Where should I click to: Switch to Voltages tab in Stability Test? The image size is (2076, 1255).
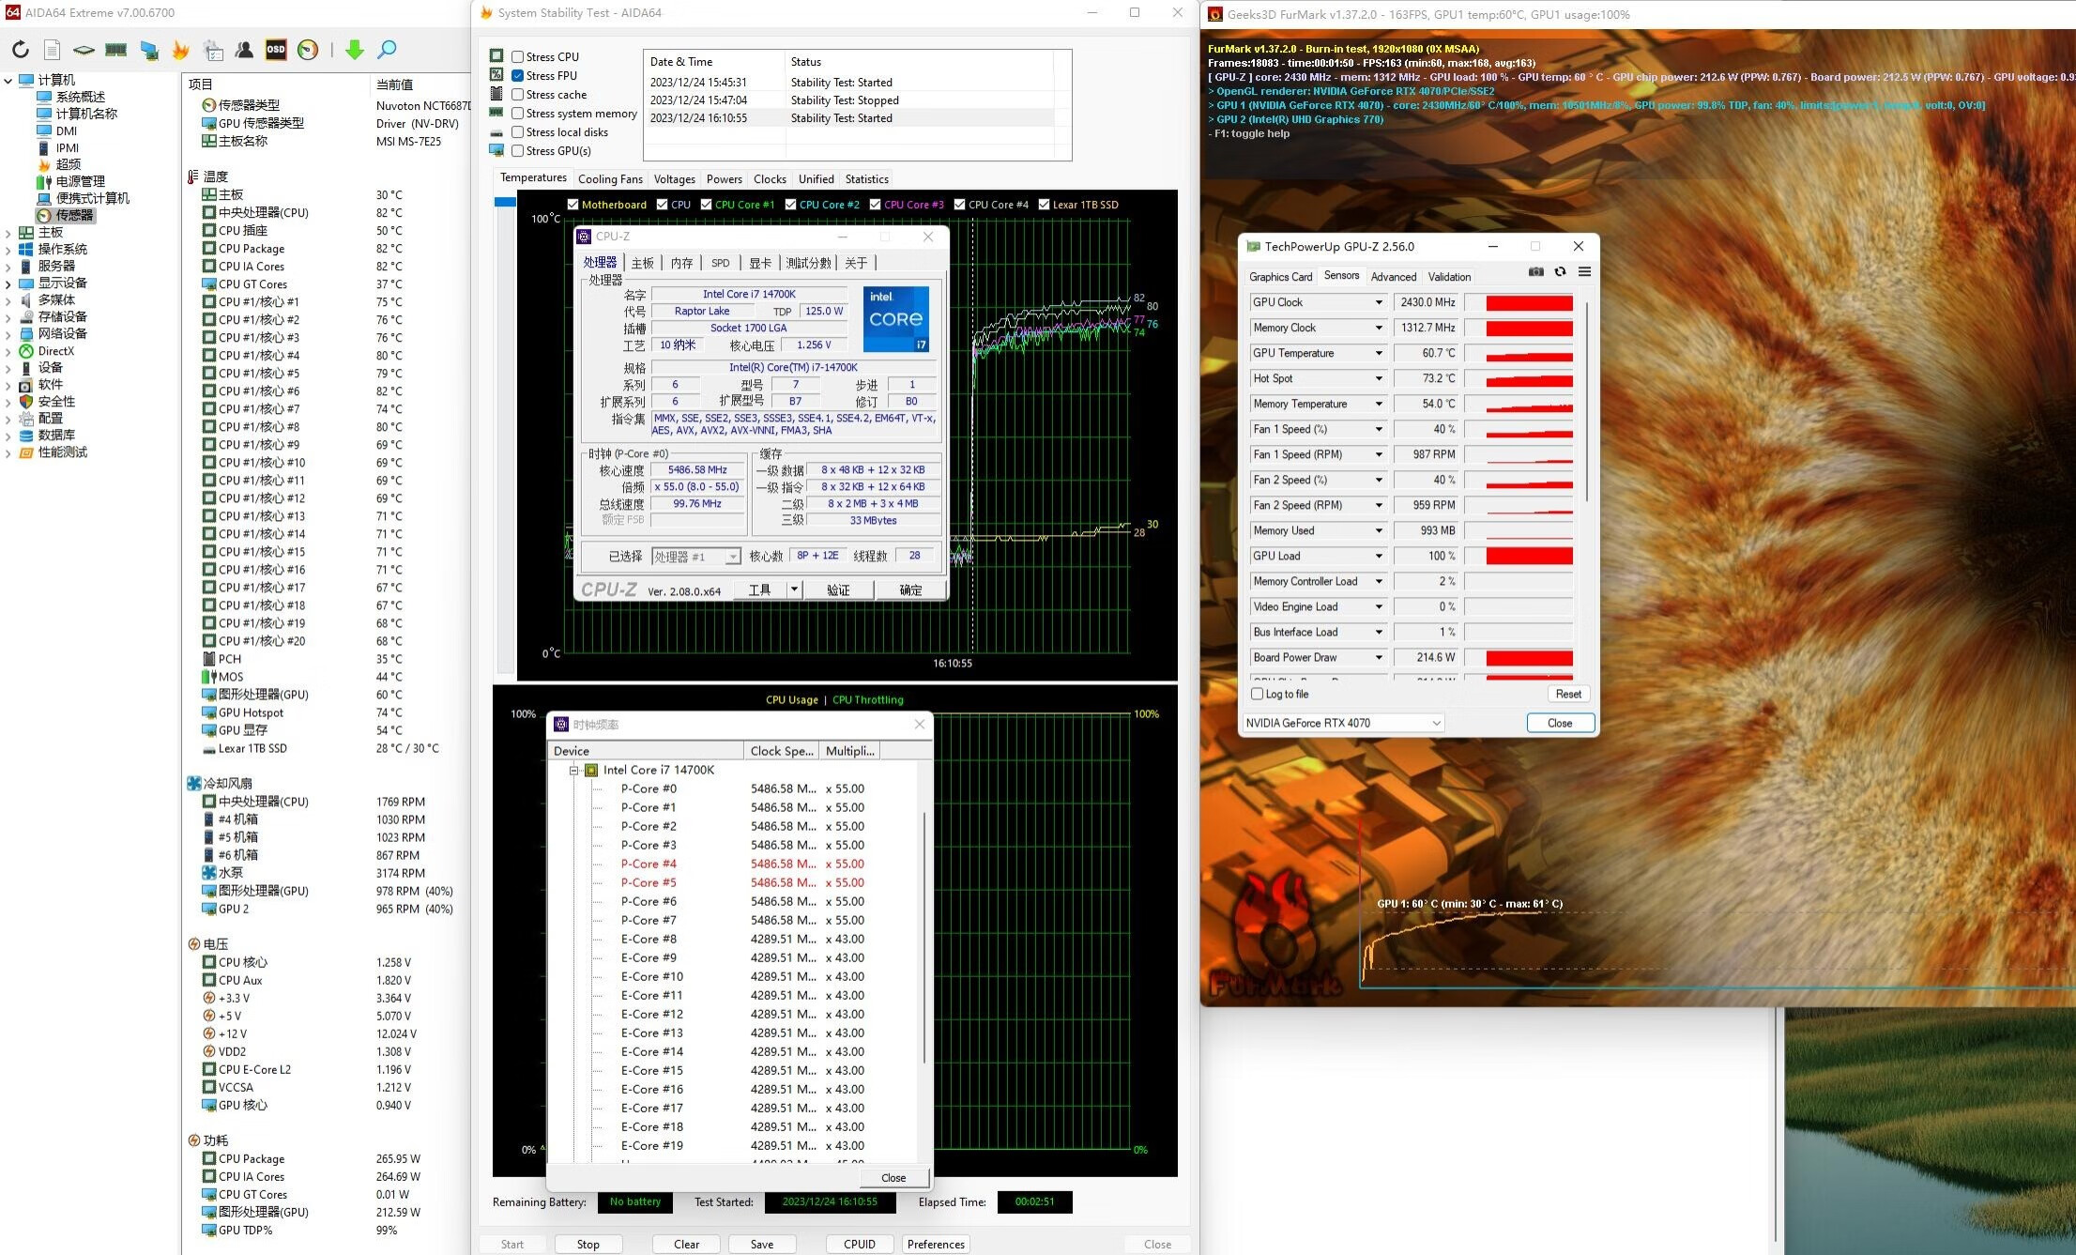click(675, 178)
